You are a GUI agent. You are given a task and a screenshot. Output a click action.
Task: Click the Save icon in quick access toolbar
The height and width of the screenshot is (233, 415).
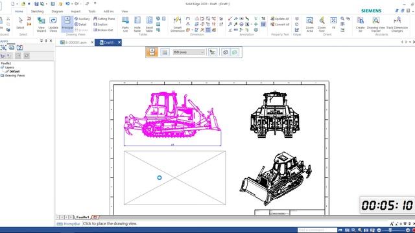(36, 4)
